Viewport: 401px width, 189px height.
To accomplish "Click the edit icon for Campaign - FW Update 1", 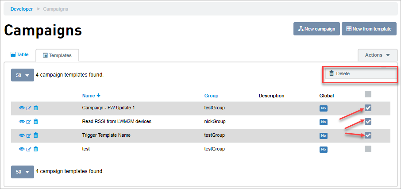I will click(x=29, y=108).
